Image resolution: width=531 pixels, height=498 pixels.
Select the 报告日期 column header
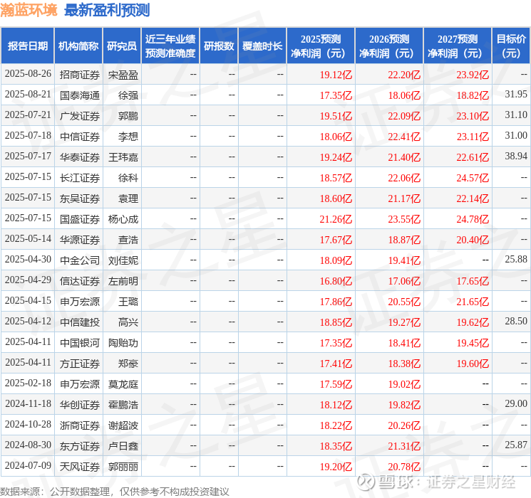click(x=27, y=46)
